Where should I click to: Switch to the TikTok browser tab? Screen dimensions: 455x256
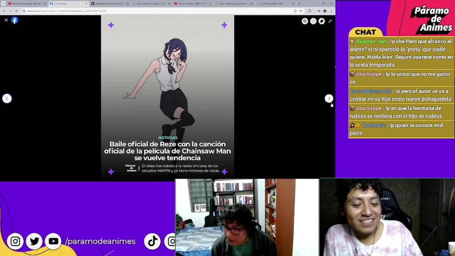(109, 4)
